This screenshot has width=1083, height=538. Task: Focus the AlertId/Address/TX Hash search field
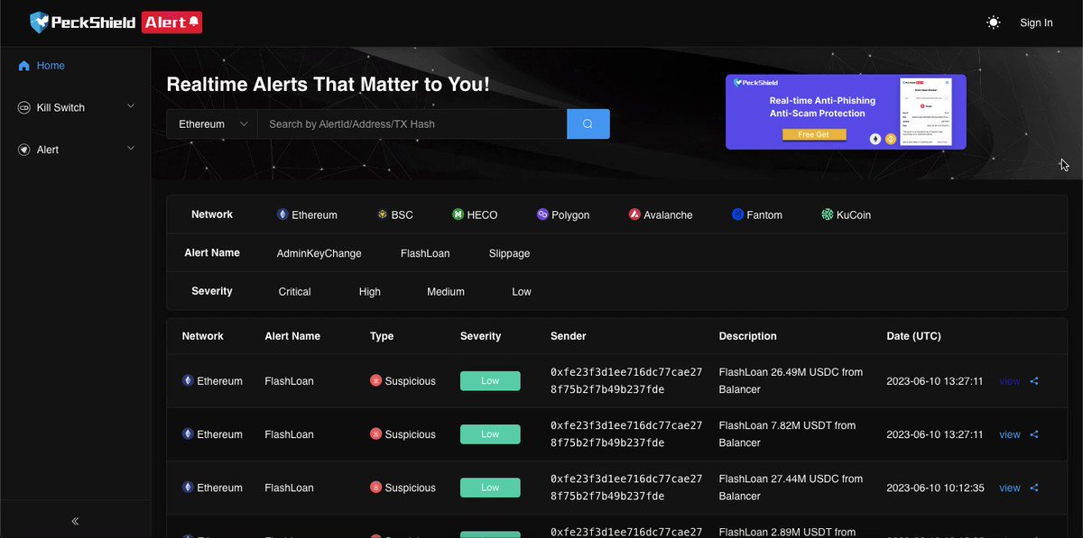pyautogui.click(x=412, y=123)
